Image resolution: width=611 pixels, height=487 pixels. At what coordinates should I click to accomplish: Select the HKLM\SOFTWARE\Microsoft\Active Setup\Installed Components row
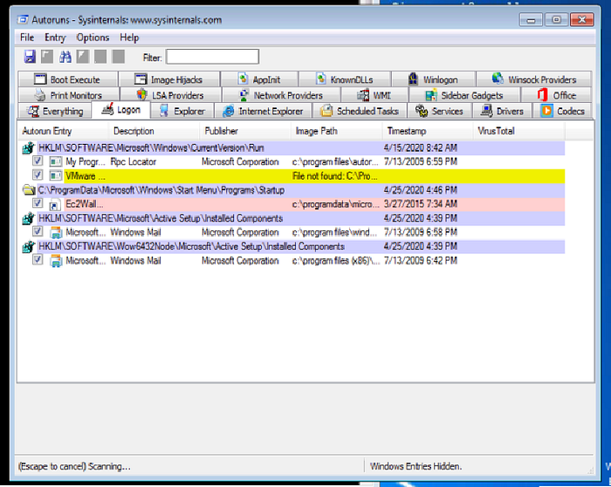point(301,218)
